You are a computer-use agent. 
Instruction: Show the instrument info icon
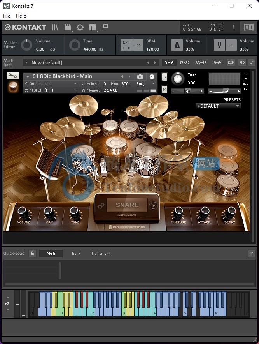tap(152, 77)
